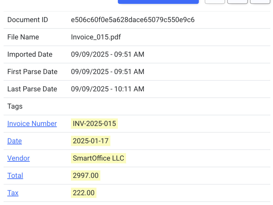Click the First Parse Date value

[x=108, y=72]
